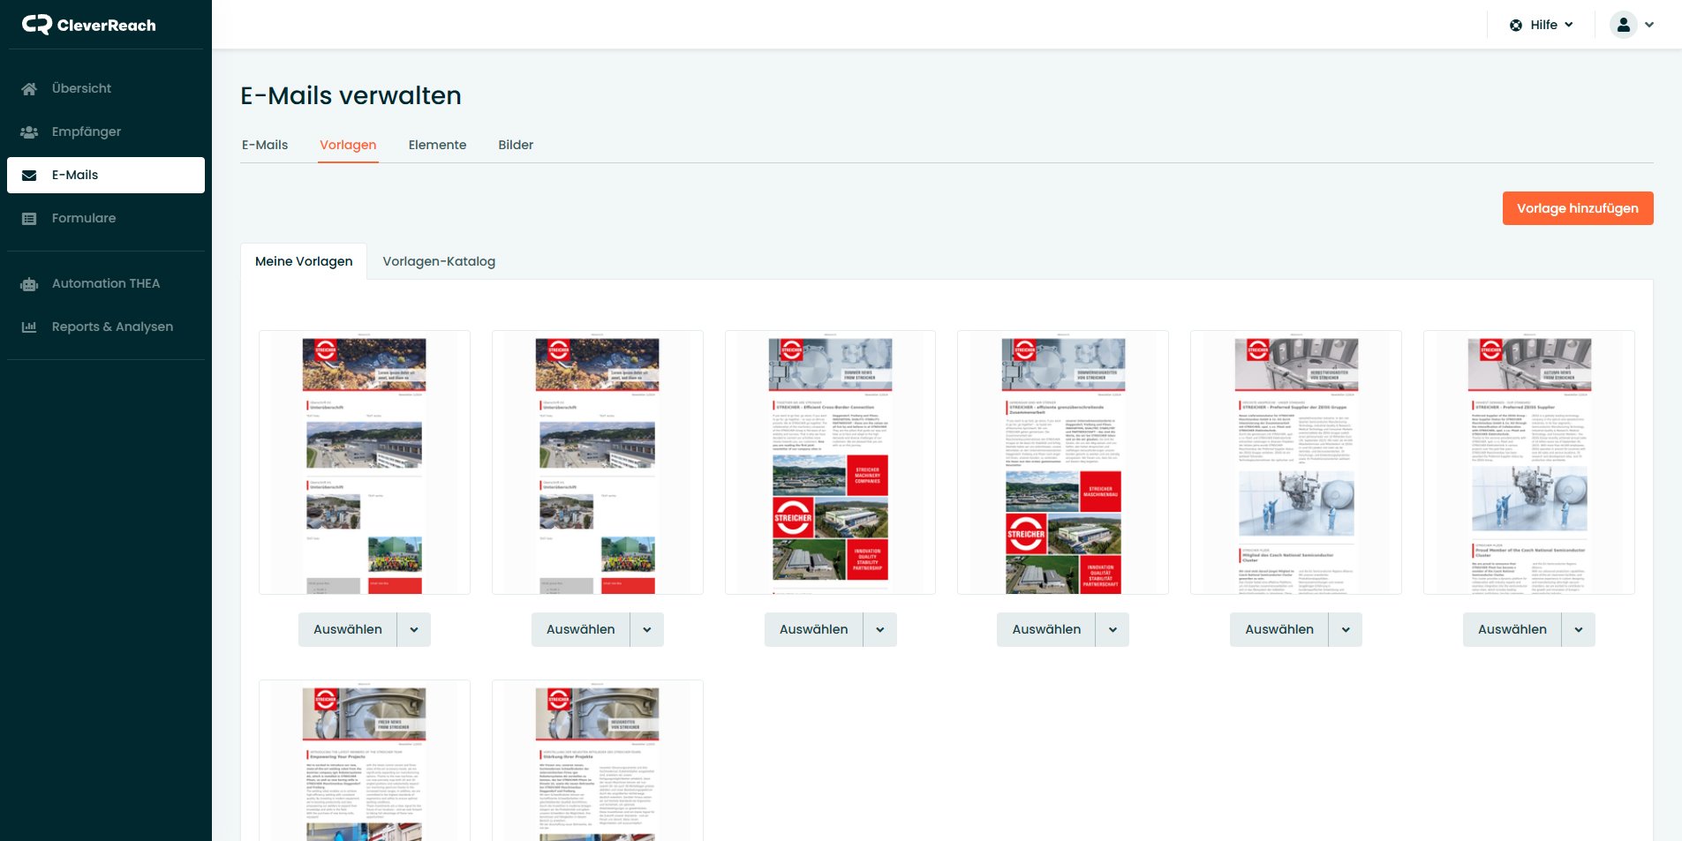Open the user account avatar menu
Screen dimensions: 1682x841
pyautogui.click(x=1624, y=25)
